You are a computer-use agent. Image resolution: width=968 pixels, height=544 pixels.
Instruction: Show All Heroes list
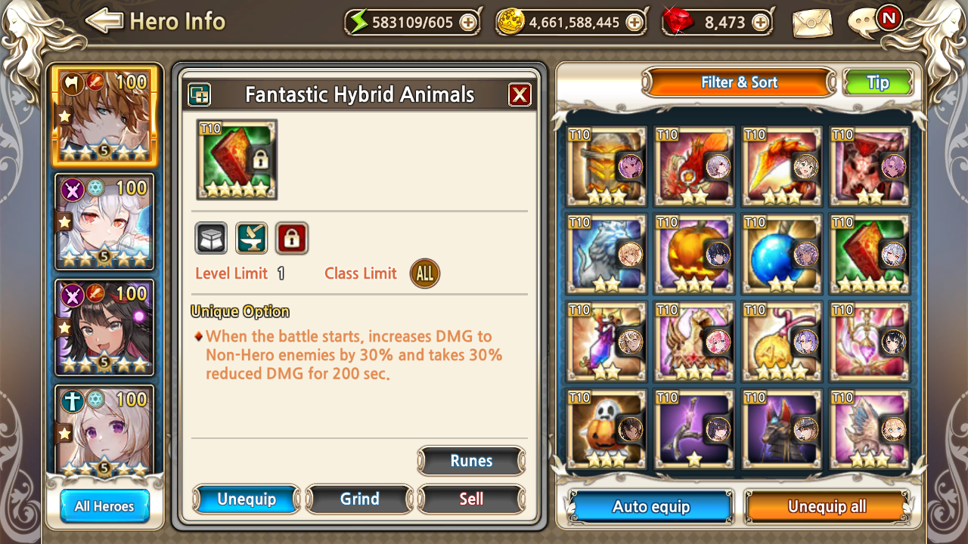pyautogui.click(x=104, y=506)
